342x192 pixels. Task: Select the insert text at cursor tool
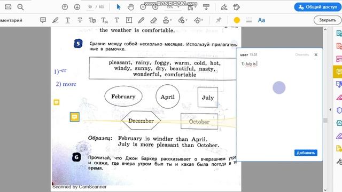105,20
